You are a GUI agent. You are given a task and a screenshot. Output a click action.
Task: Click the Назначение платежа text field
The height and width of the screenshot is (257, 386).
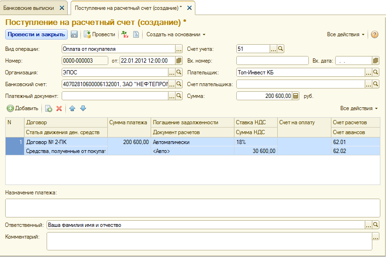192,208
